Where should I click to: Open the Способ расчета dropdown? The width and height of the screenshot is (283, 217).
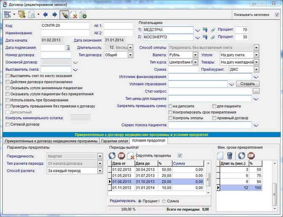point(100,171)
